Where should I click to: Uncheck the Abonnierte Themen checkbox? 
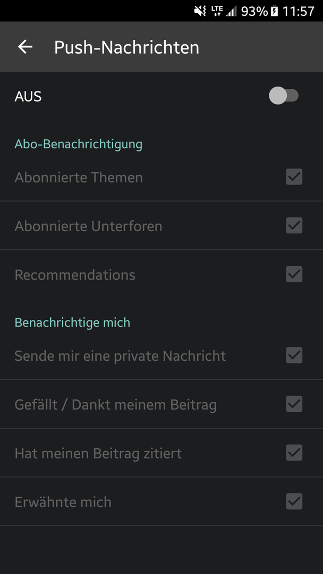click(x=294, y=177)
